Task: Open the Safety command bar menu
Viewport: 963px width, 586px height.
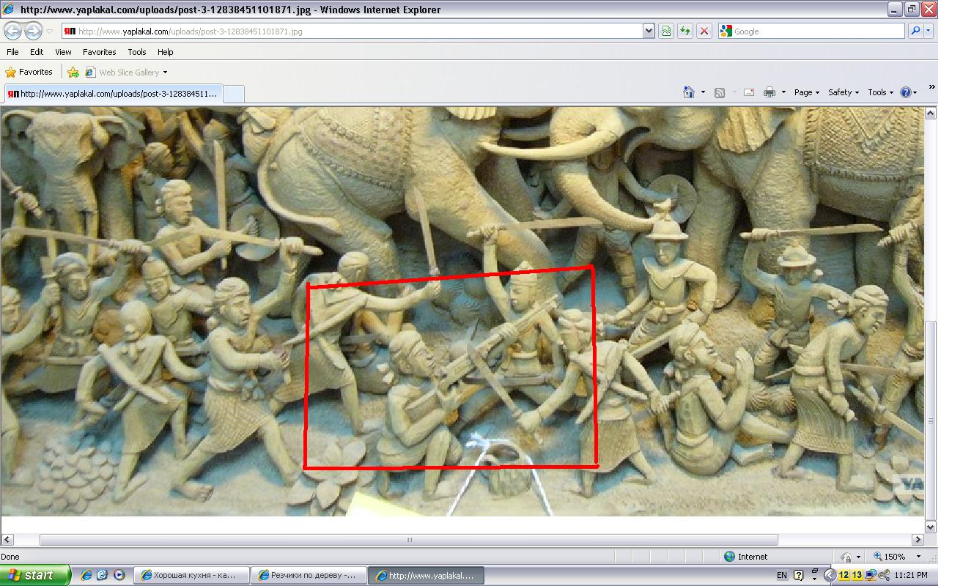Action: [x=843, y=92]
